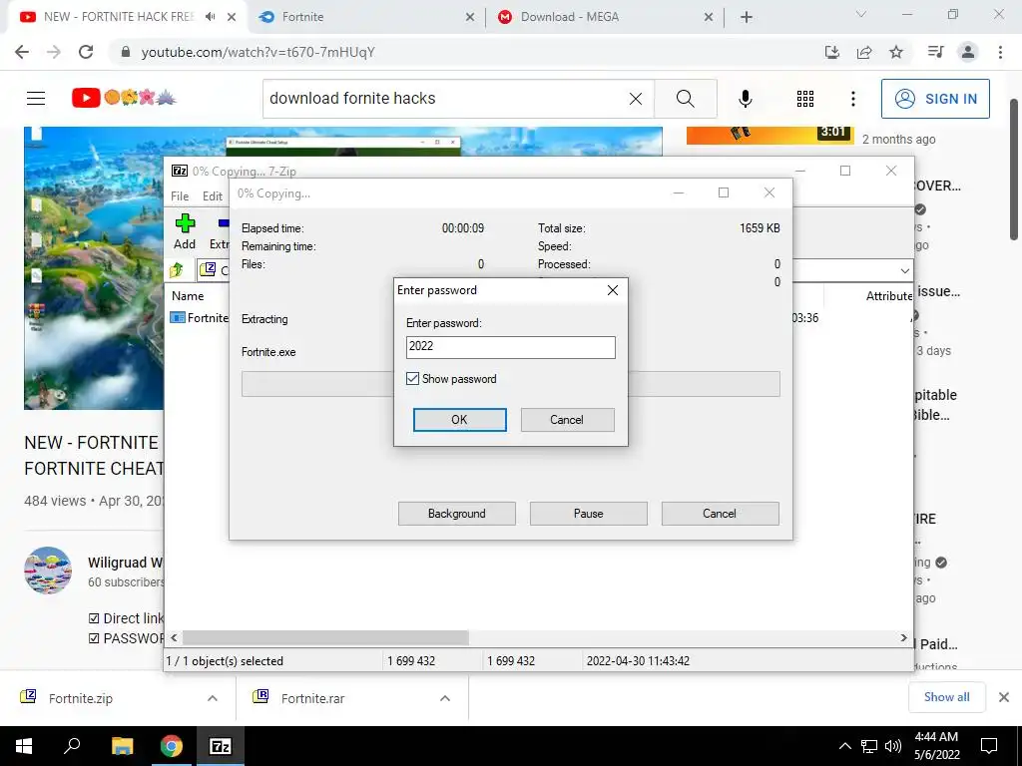
Task: Confirm password with OK button
Action: pos(459,420)
